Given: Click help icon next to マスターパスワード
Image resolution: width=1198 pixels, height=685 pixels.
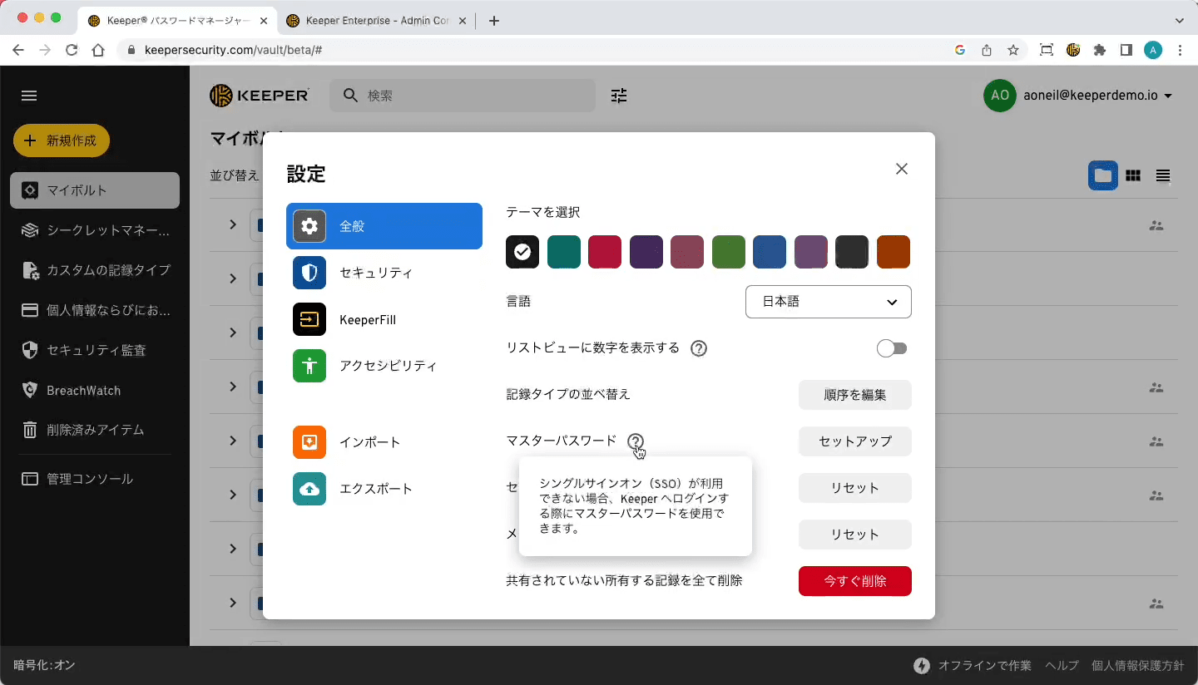Looking at the screenshot, I should click(x=636, y=441).
